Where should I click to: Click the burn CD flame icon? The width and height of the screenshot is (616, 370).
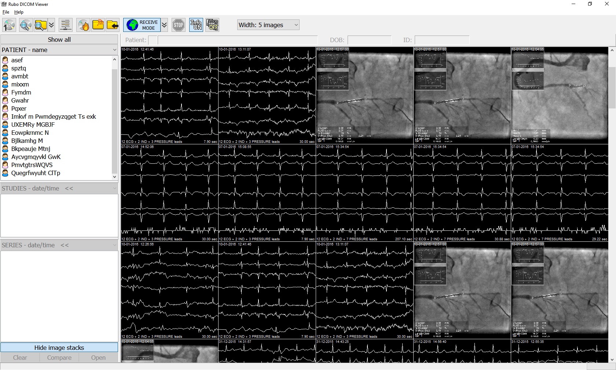(84, 25)
